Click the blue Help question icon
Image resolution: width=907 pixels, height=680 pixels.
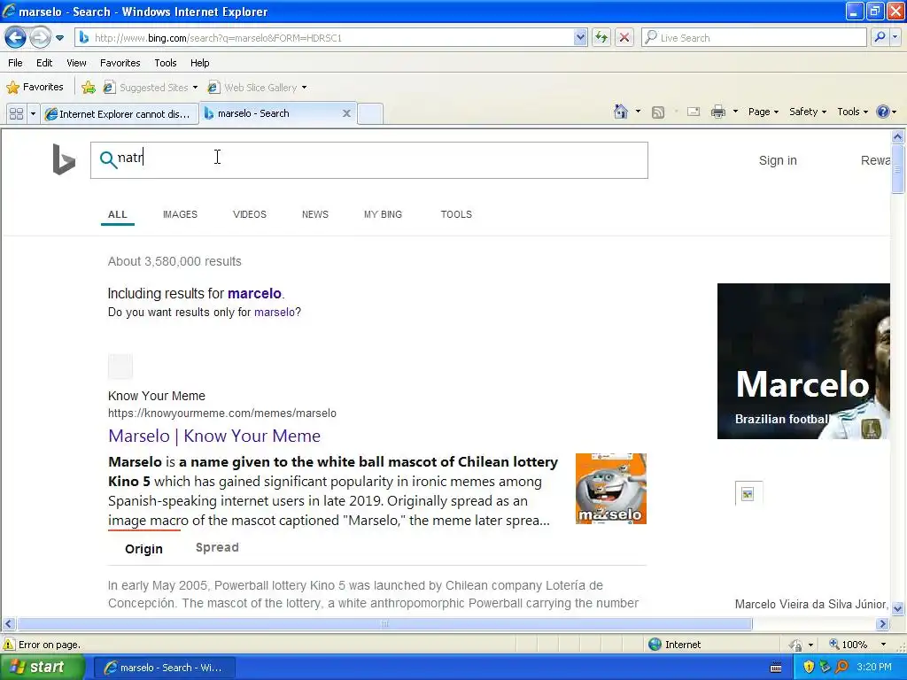tap(883, 112)
